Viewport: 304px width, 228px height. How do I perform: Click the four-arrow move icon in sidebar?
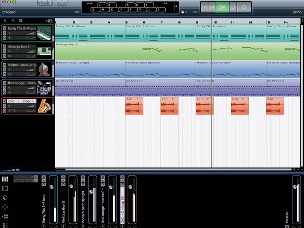pyautogui.click(x=5, y=207)
